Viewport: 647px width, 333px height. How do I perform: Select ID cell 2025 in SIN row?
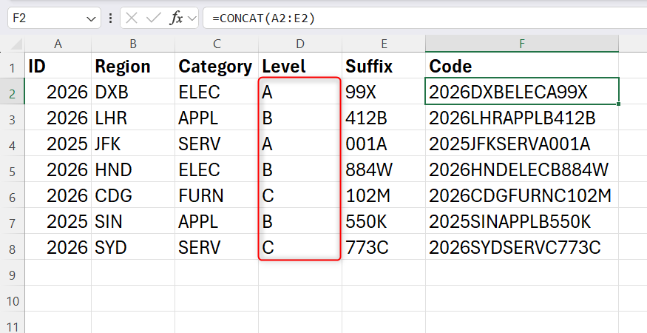(58, 221)
